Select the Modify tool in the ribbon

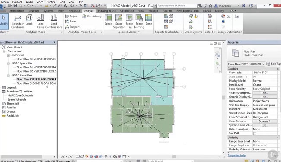[x=3, y=22]
